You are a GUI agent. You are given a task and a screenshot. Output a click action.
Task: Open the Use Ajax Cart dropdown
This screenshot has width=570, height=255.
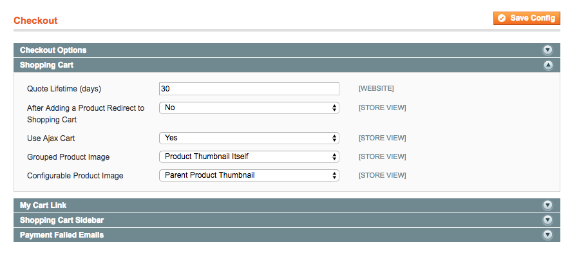click(x=249, y=138)
